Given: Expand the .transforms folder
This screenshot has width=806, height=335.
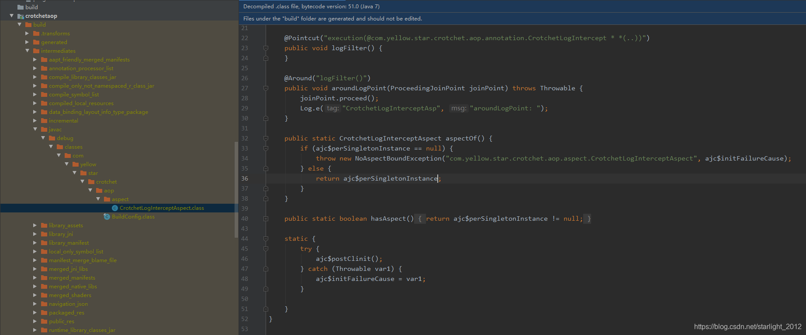Looking at the screenshot, I should pos(27,34).
